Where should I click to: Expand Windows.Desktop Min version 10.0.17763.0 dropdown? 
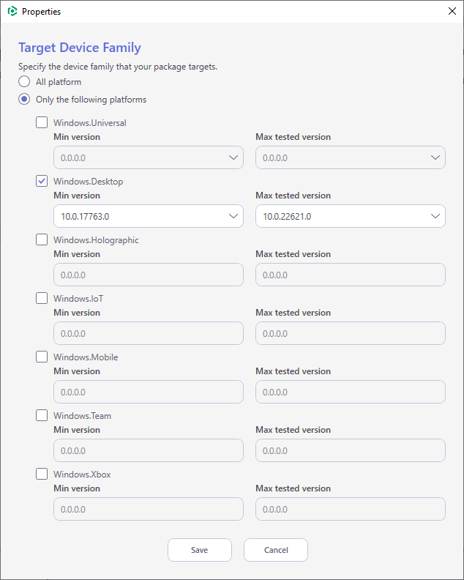coord(149,216)
